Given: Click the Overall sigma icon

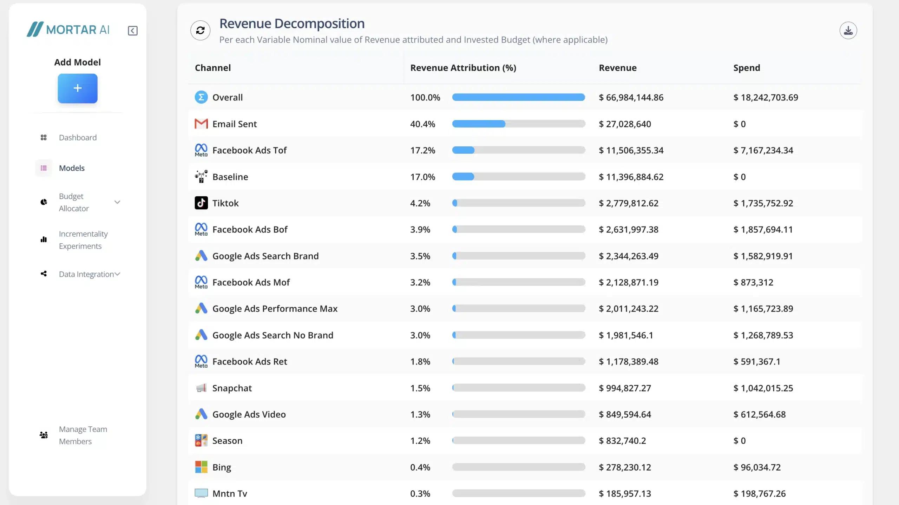Looking at the screenshot, I should coord(201,97).
